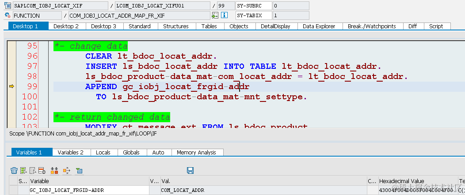
Task: Click the SY-TABIX value field
Action: coord(291,15)
